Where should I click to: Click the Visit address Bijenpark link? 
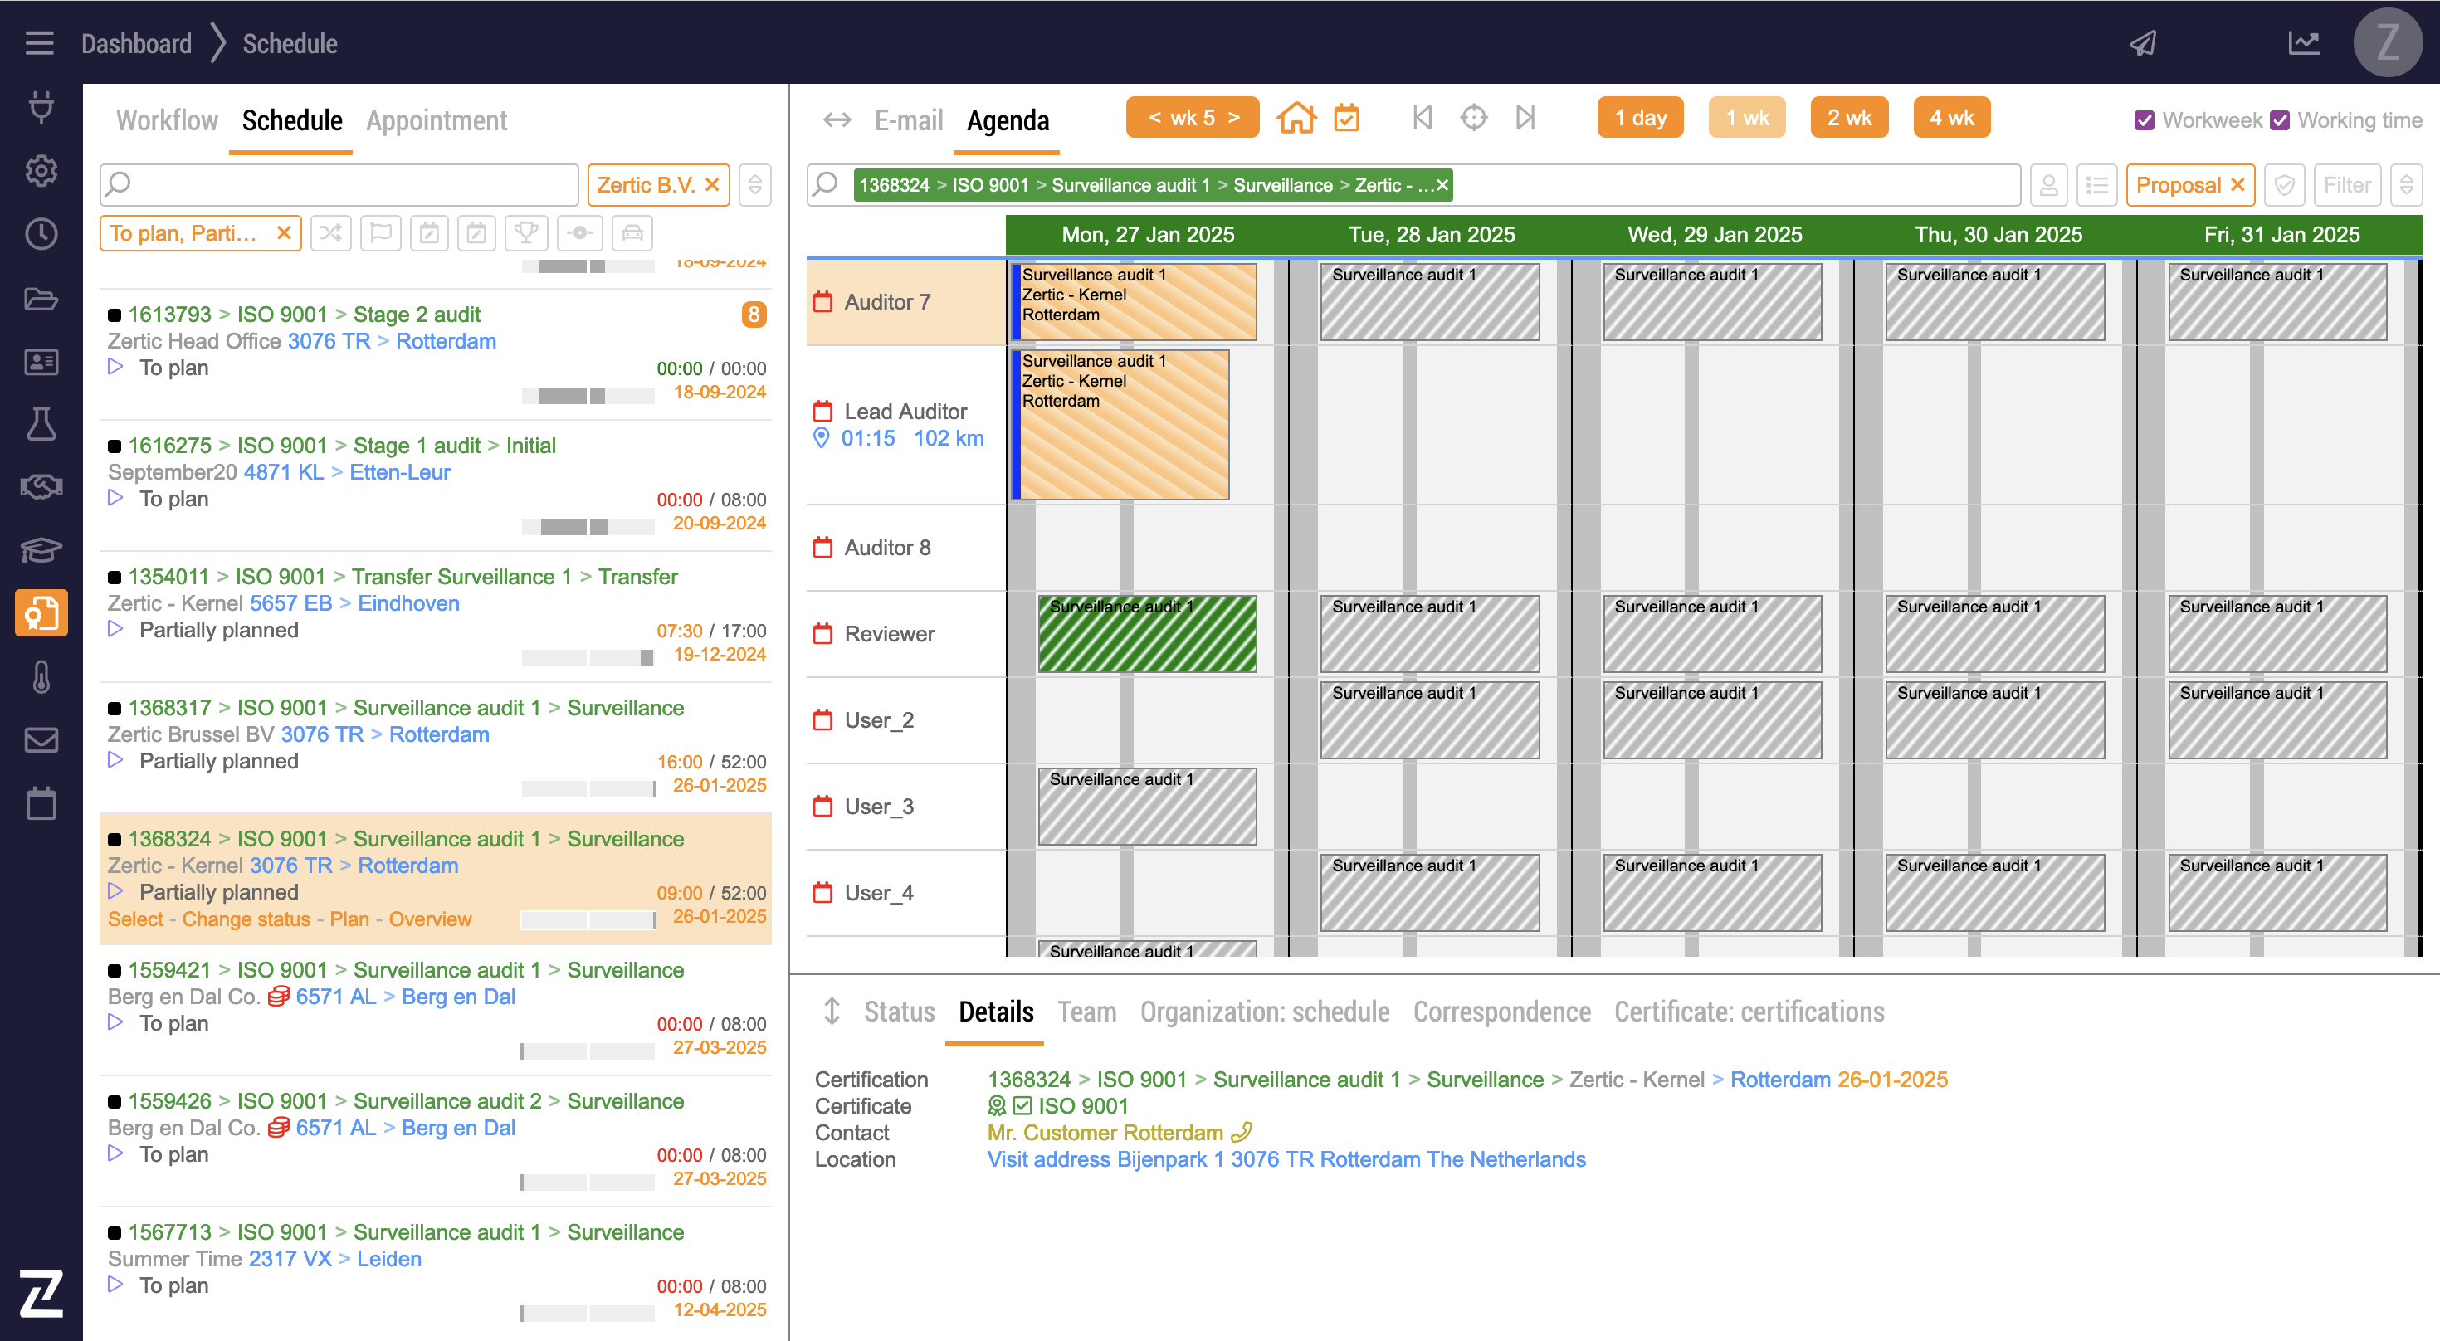click(1286, 1159)
